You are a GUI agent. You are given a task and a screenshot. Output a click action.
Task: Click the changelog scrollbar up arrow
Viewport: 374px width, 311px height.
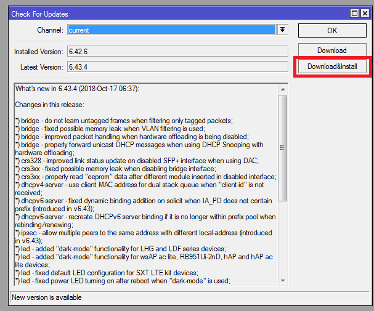[283, 89]
